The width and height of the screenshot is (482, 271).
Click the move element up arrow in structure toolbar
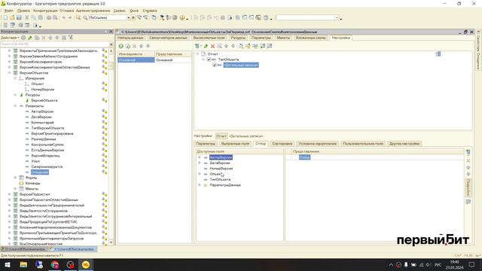click(226, 46)
